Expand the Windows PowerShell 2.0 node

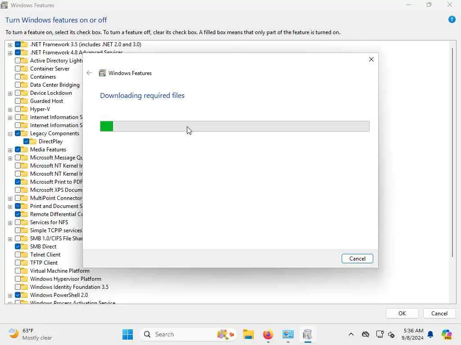(10, 296)
